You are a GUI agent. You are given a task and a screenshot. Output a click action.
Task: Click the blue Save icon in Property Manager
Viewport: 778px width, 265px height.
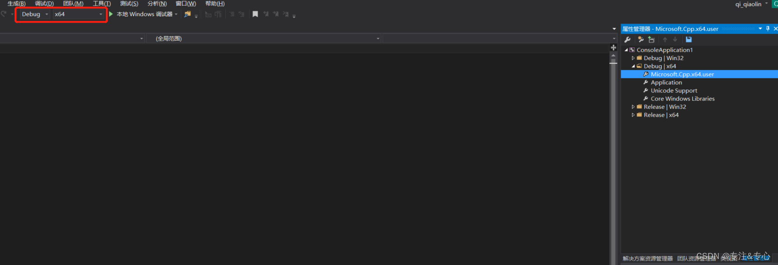[x=689, y=40]
